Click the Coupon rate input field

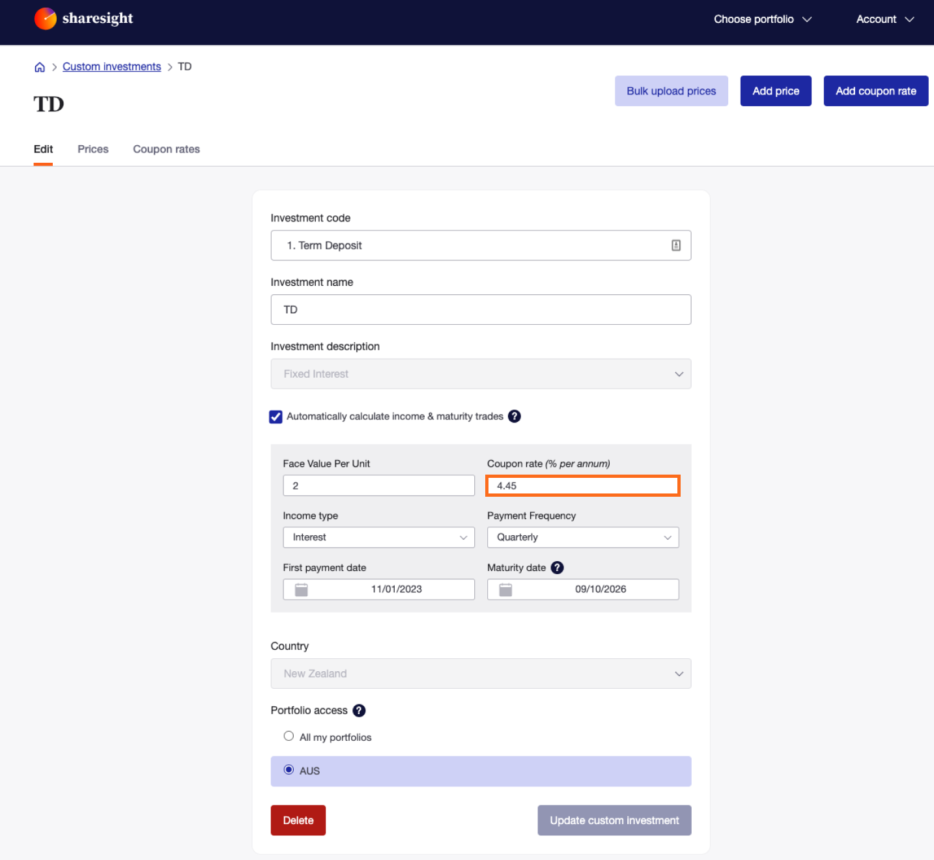coord(583,486)
